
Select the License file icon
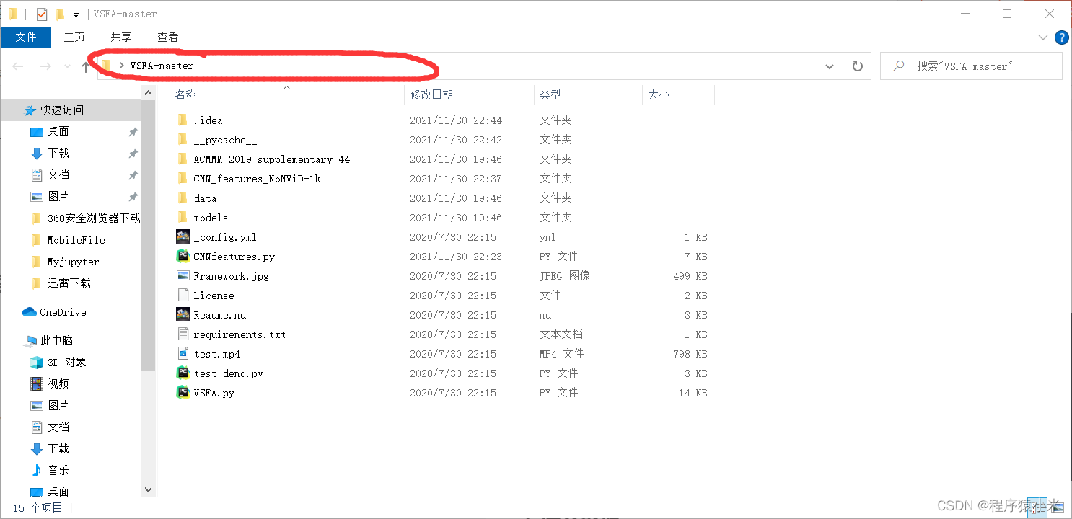pos(183,295)
